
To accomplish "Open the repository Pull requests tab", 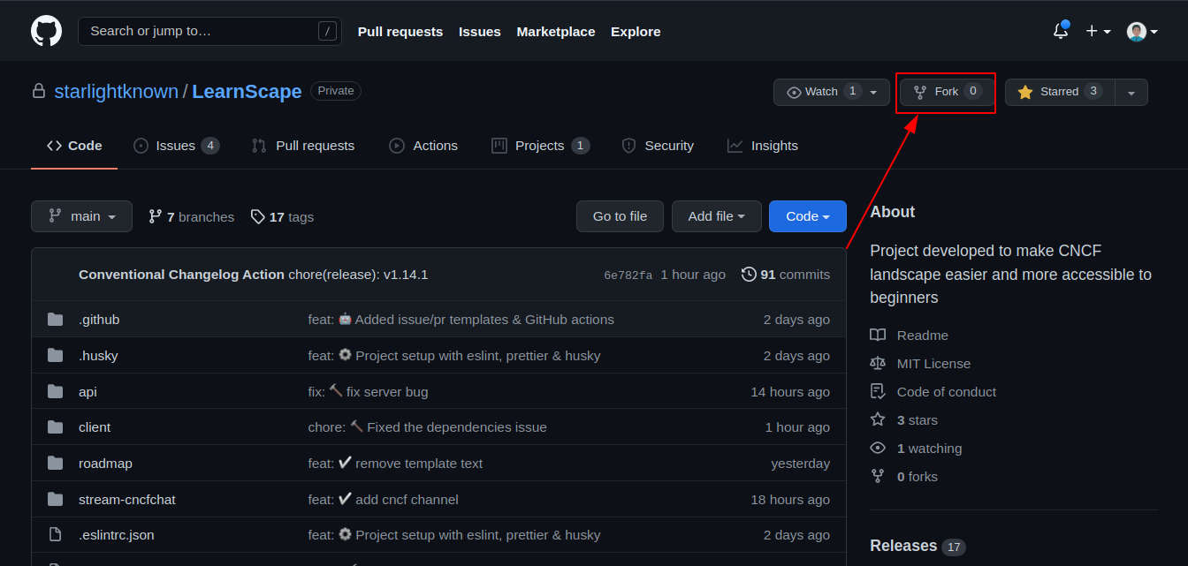I will point(302,146).
